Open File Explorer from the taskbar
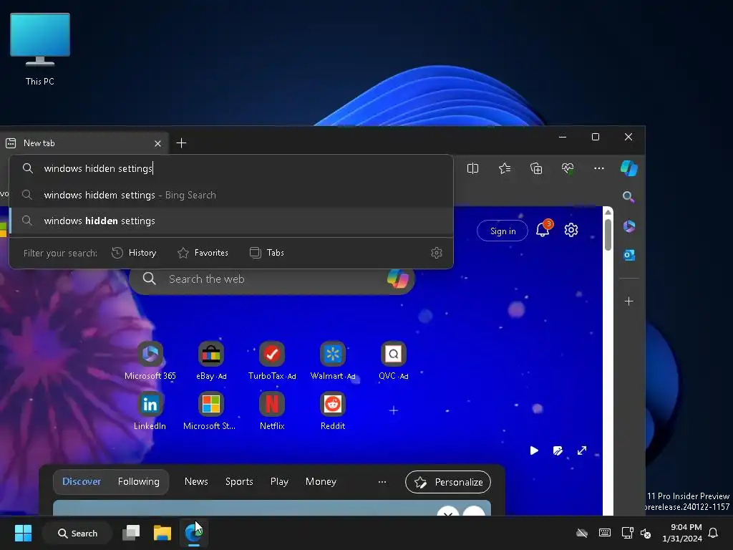The width and height of the screenshot is (733, 550). tap(162, 533)
